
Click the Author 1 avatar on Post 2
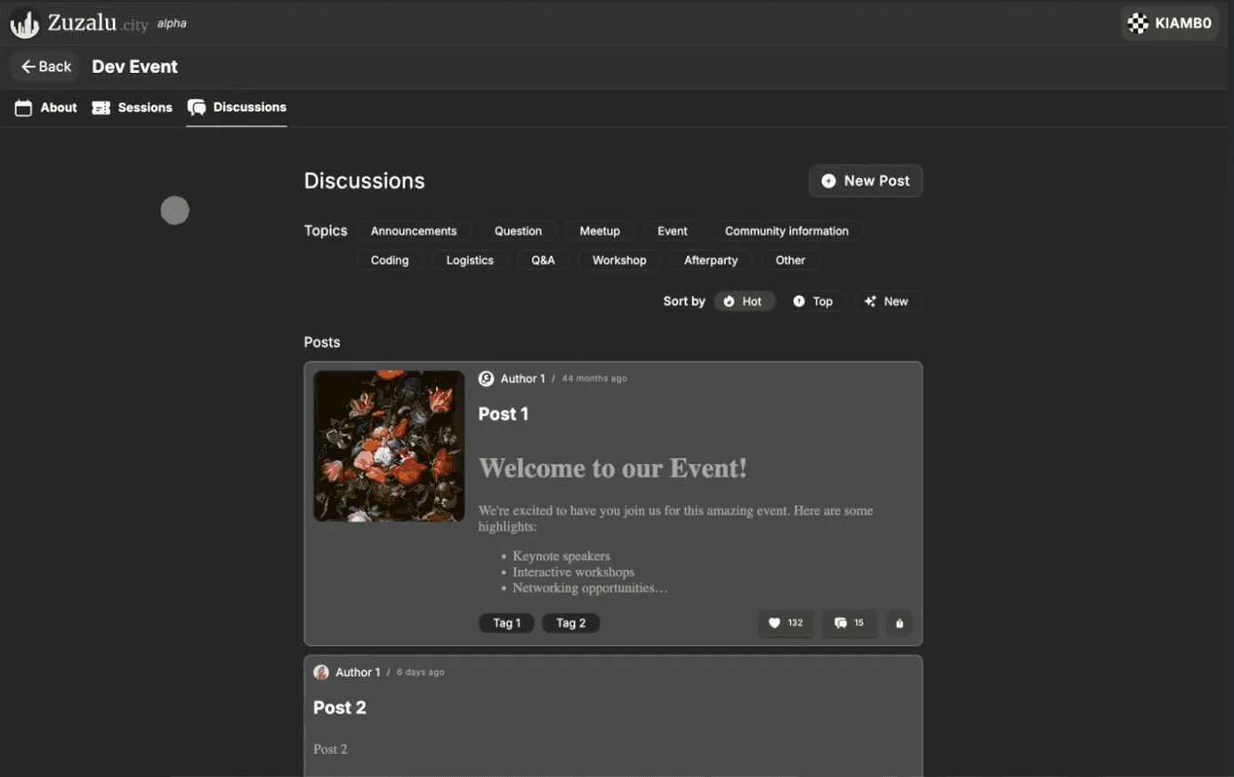click(321, 673)
